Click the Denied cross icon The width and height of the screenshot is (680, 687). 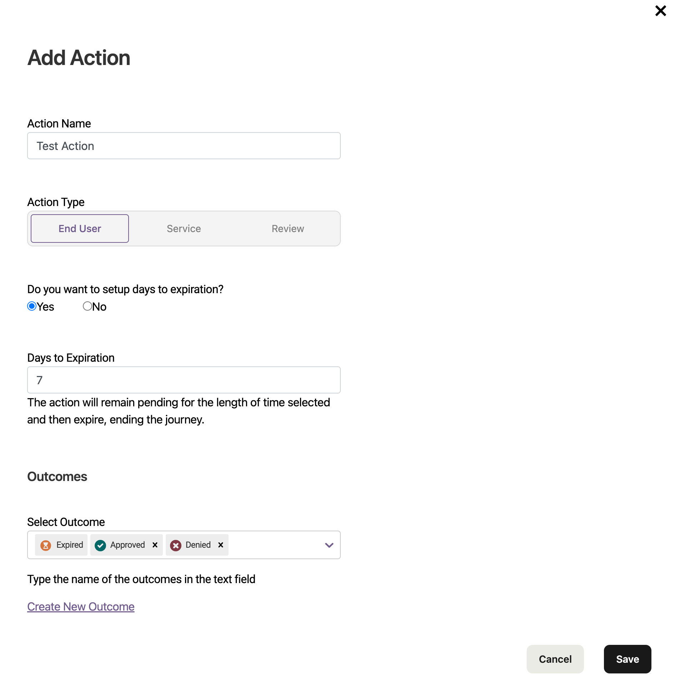pos(176,545)
